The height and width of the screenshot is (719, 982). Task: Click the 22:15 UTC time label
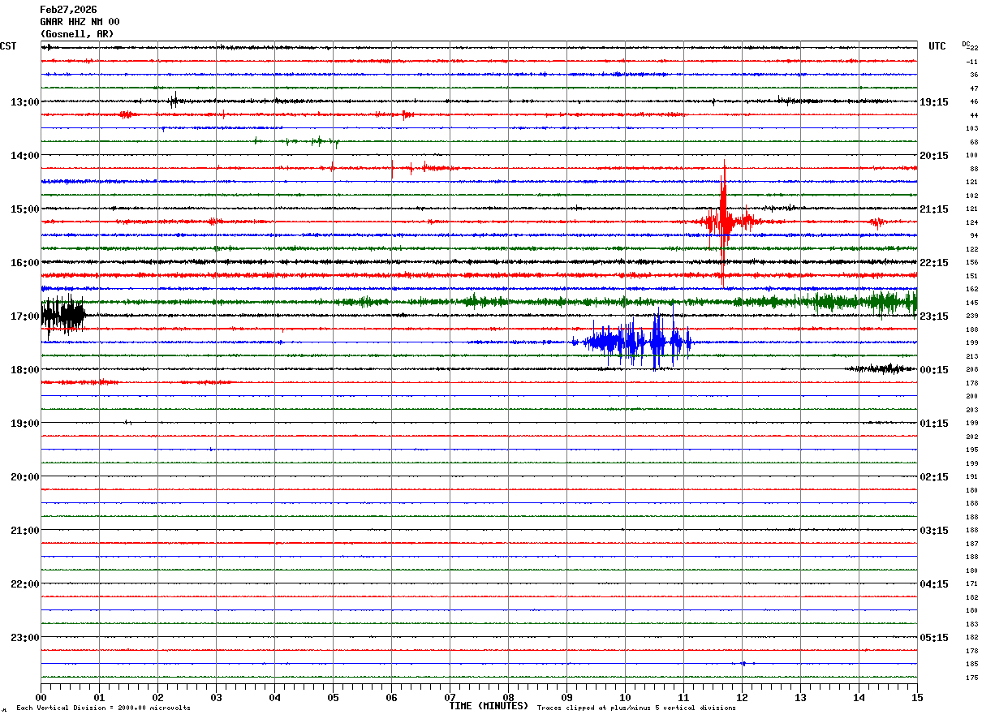click(x=934, y=263)
